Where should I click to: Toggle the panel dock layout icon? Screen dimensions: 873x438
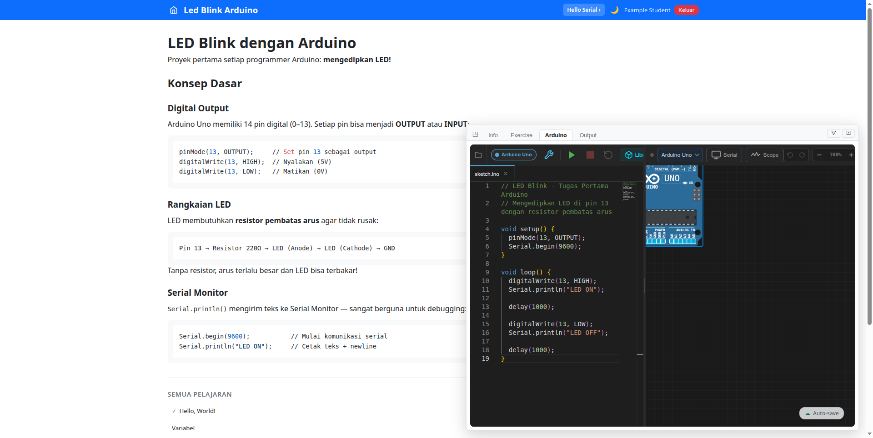[476, 134]
